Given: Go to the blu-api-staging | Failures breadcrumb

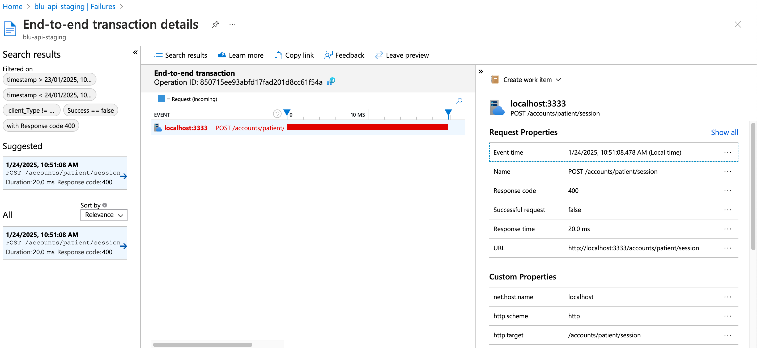Looking at the screenshot, I should tap(75, 6).
